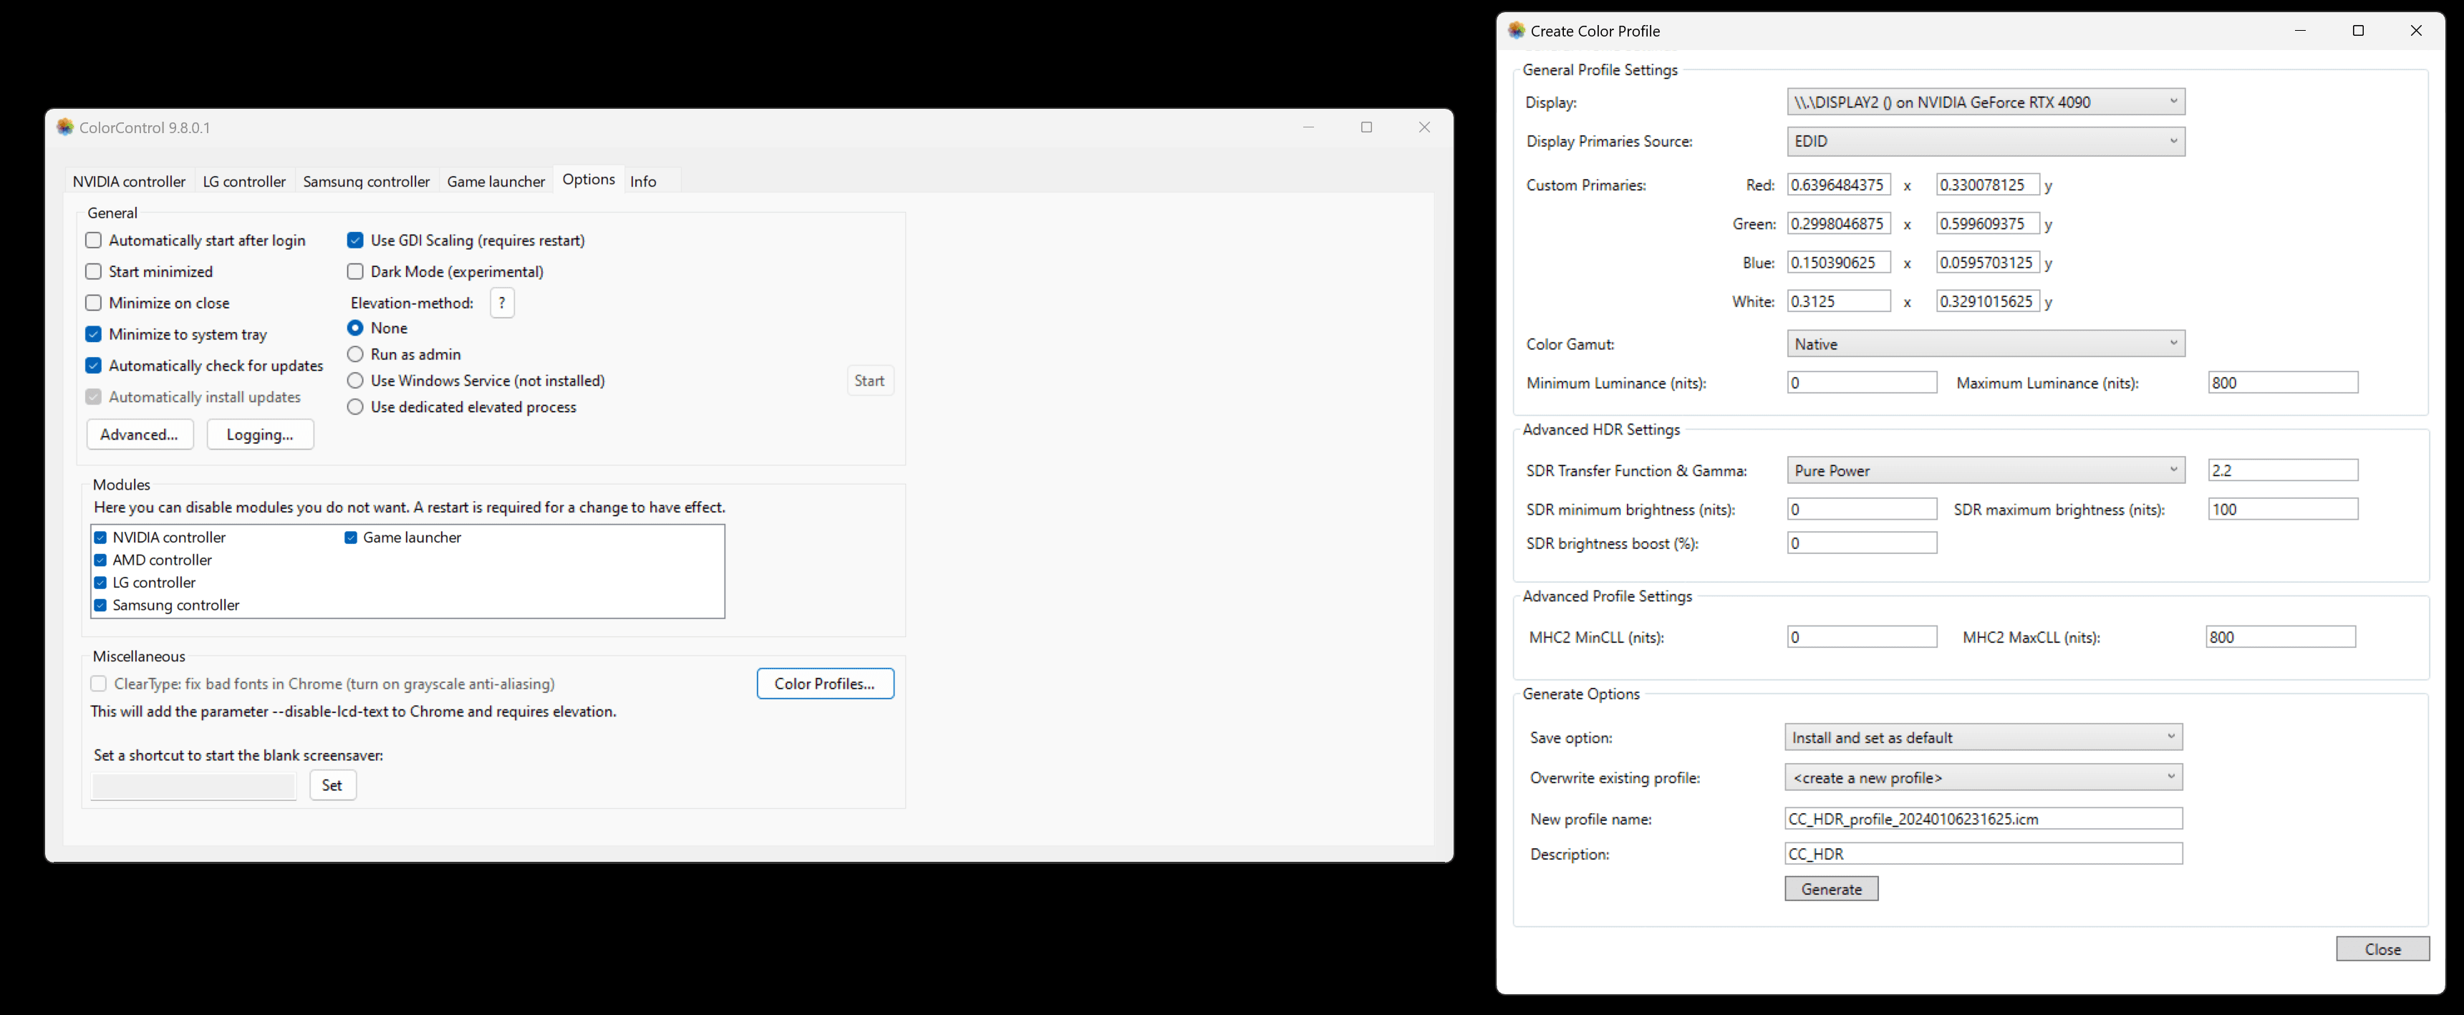Click the Blue y primary field
This screenshot has width=2464, height=1015.
click(1988, 263)
